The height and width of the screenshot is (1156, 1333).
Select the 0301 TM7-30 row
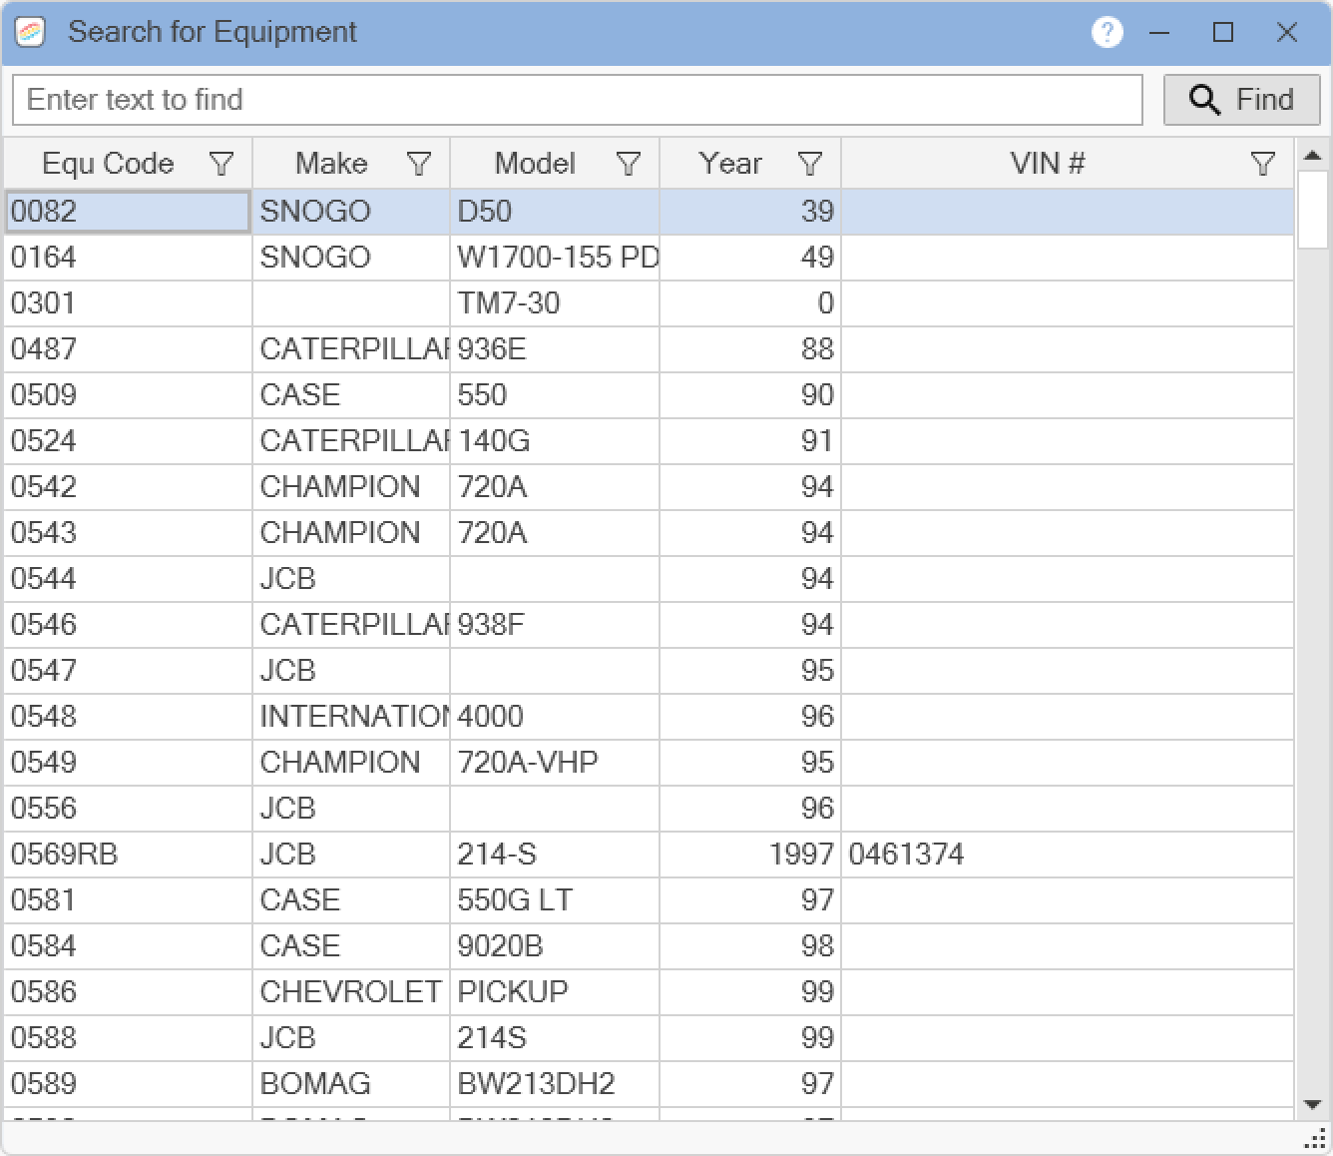coord(649,303)
